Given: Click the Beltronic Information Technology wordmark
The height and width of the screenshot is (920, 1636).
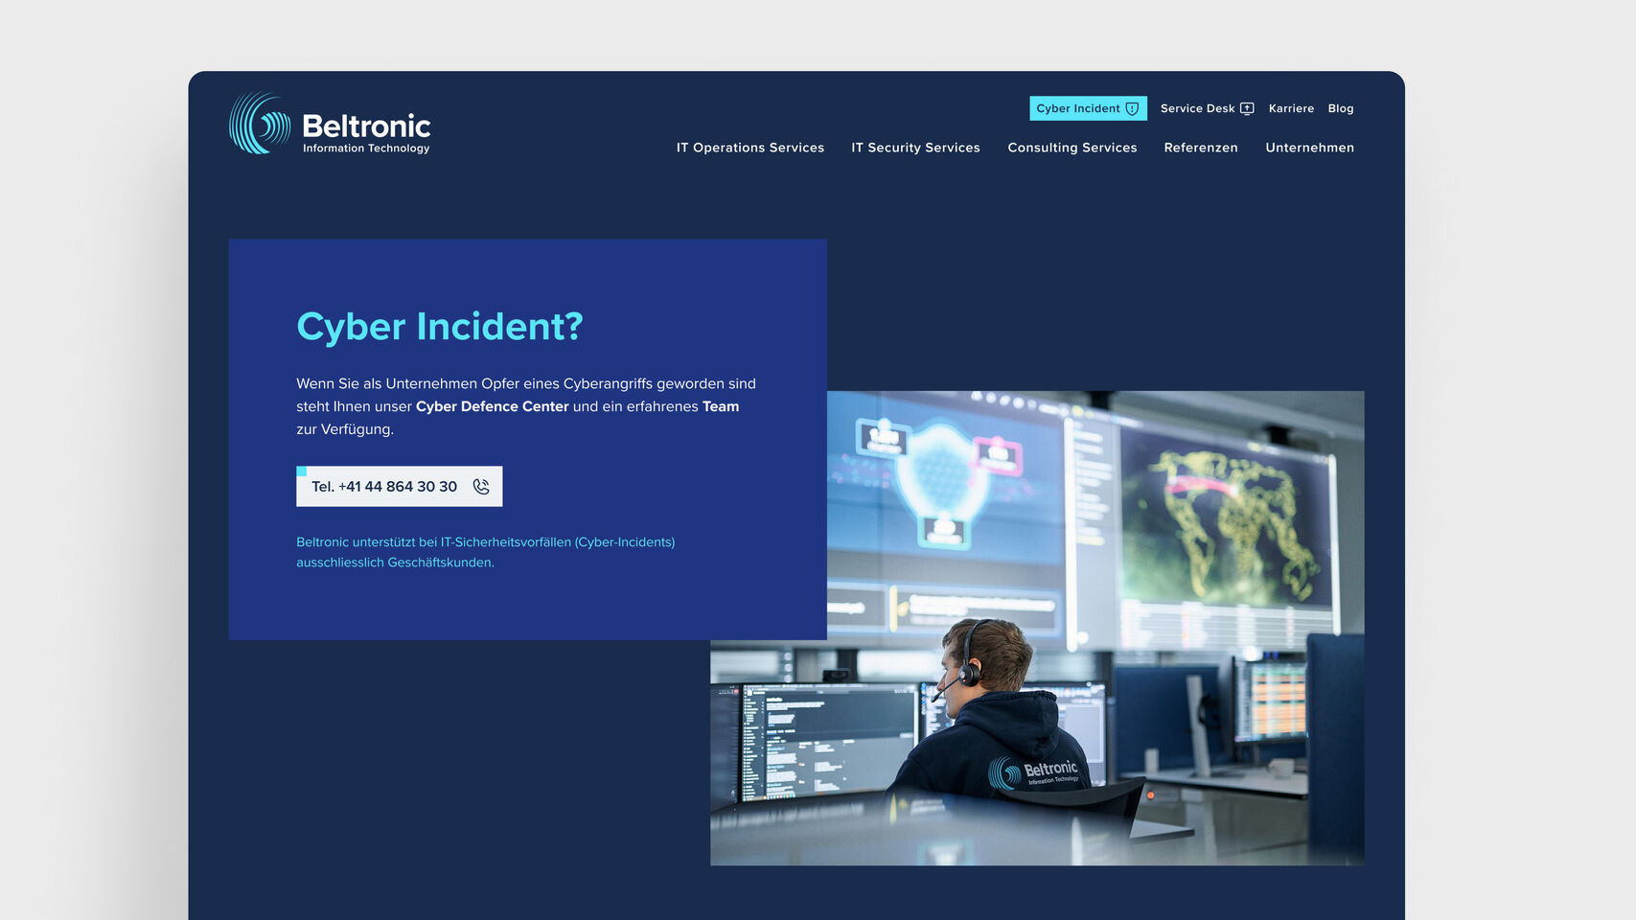Looking at the screenshot, I should point(366,133).
